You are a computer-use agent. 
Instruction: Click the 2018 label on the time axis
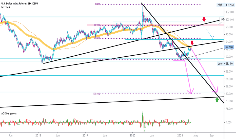[x=38, y=135]
